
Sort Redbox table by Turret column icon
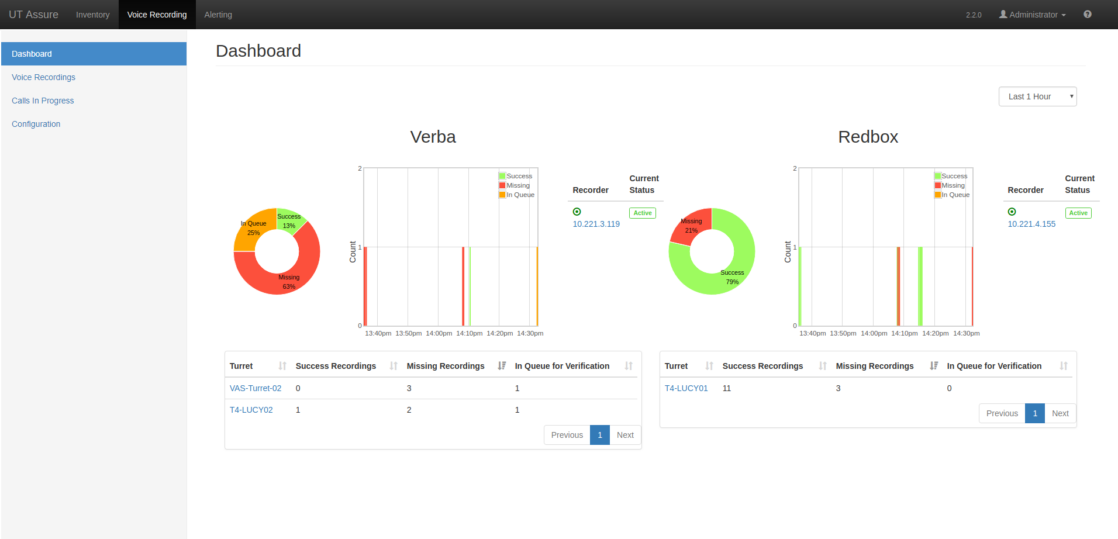pos(709,366)
